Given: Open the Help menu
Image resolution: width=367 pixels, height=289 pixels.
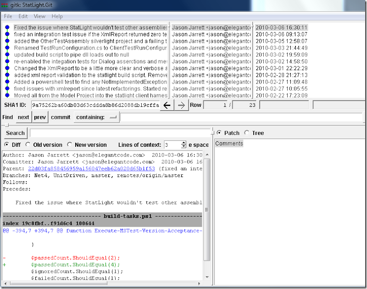Looking at the screenshot, I should [x=57, y=17].
